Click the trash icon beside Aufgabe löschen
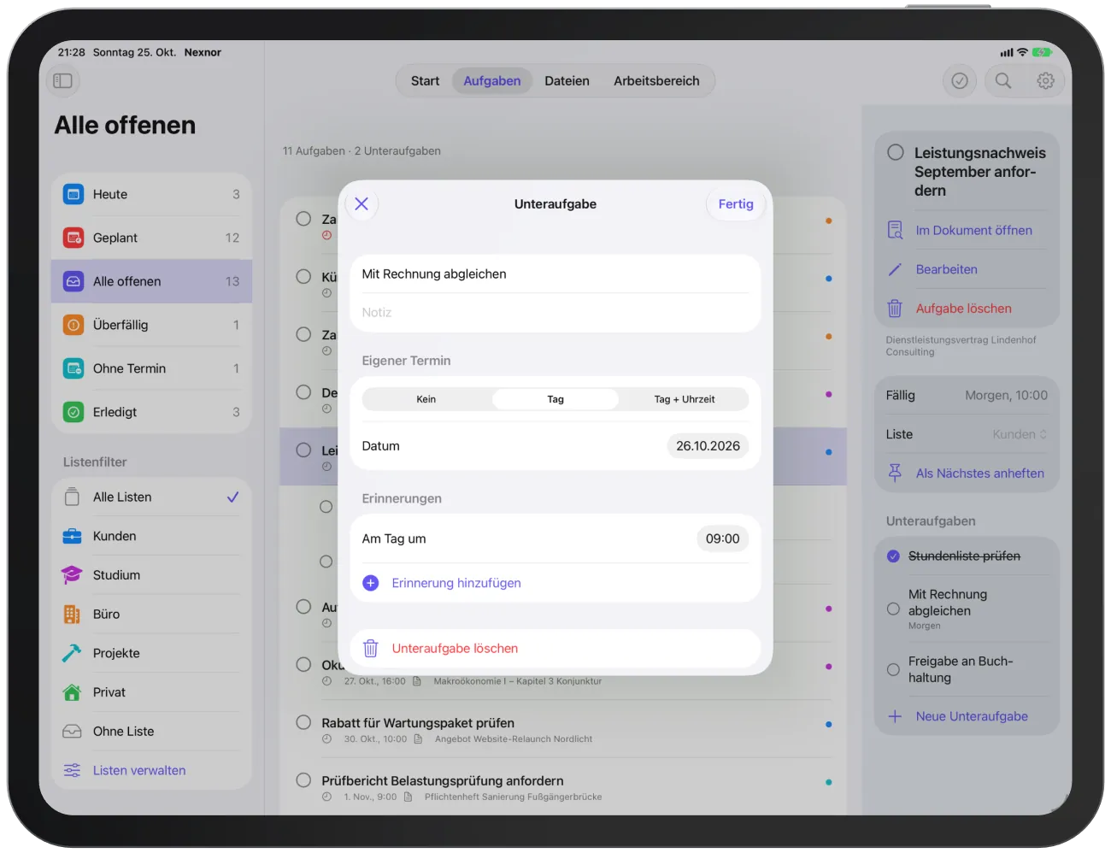The height and width of the screenshot is (853, 1111). [895, 309]
